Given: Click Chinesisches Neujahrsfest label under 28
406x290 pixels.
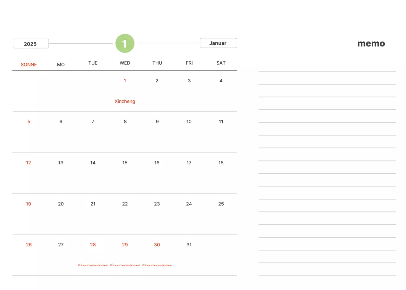Looking at the screenshot, I should click(93, 265).
